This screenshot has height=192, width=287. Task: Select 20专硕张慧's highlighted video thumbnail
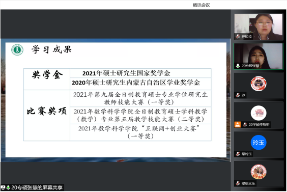point(259,56)
